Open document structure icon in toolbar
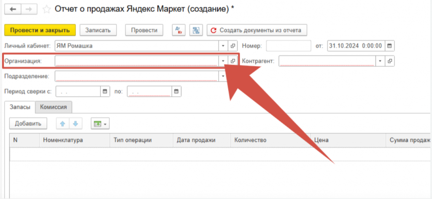 196,30
